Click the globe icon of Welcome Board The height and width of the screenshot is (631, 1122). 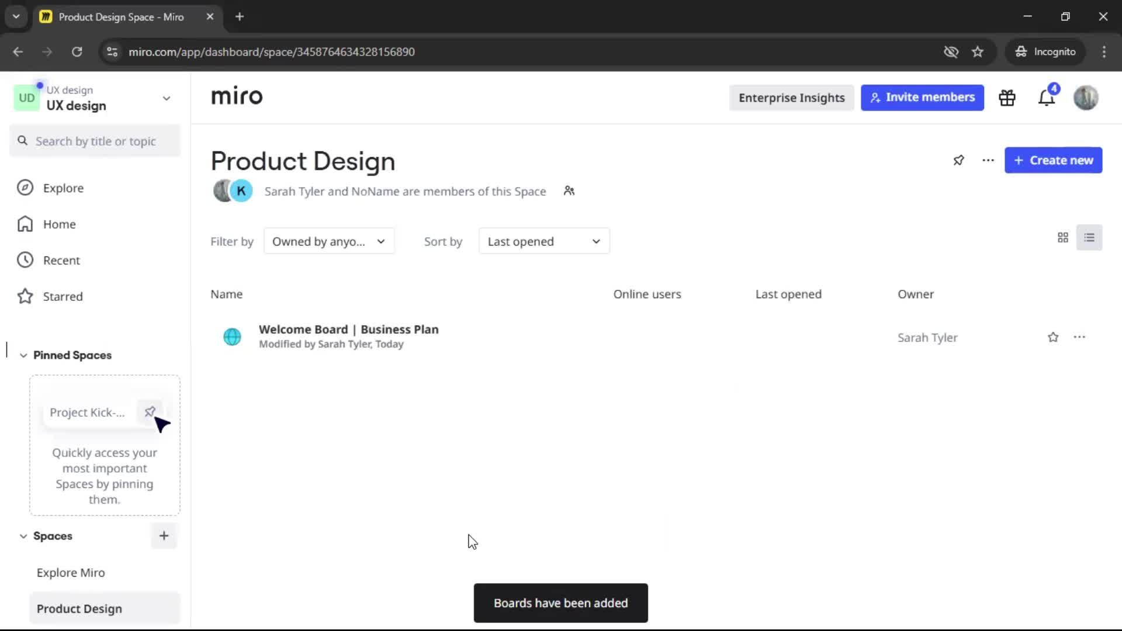pyautogui.click(x=232, y=337)
